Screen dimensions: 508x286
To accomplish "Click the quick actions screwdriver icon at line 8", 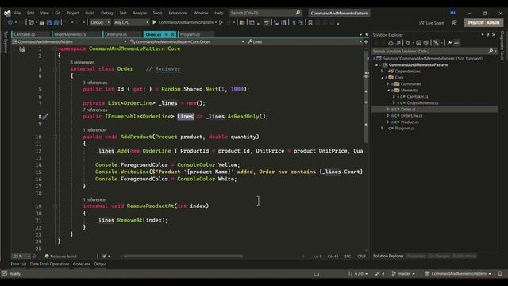I will click(x=46, y=117).
